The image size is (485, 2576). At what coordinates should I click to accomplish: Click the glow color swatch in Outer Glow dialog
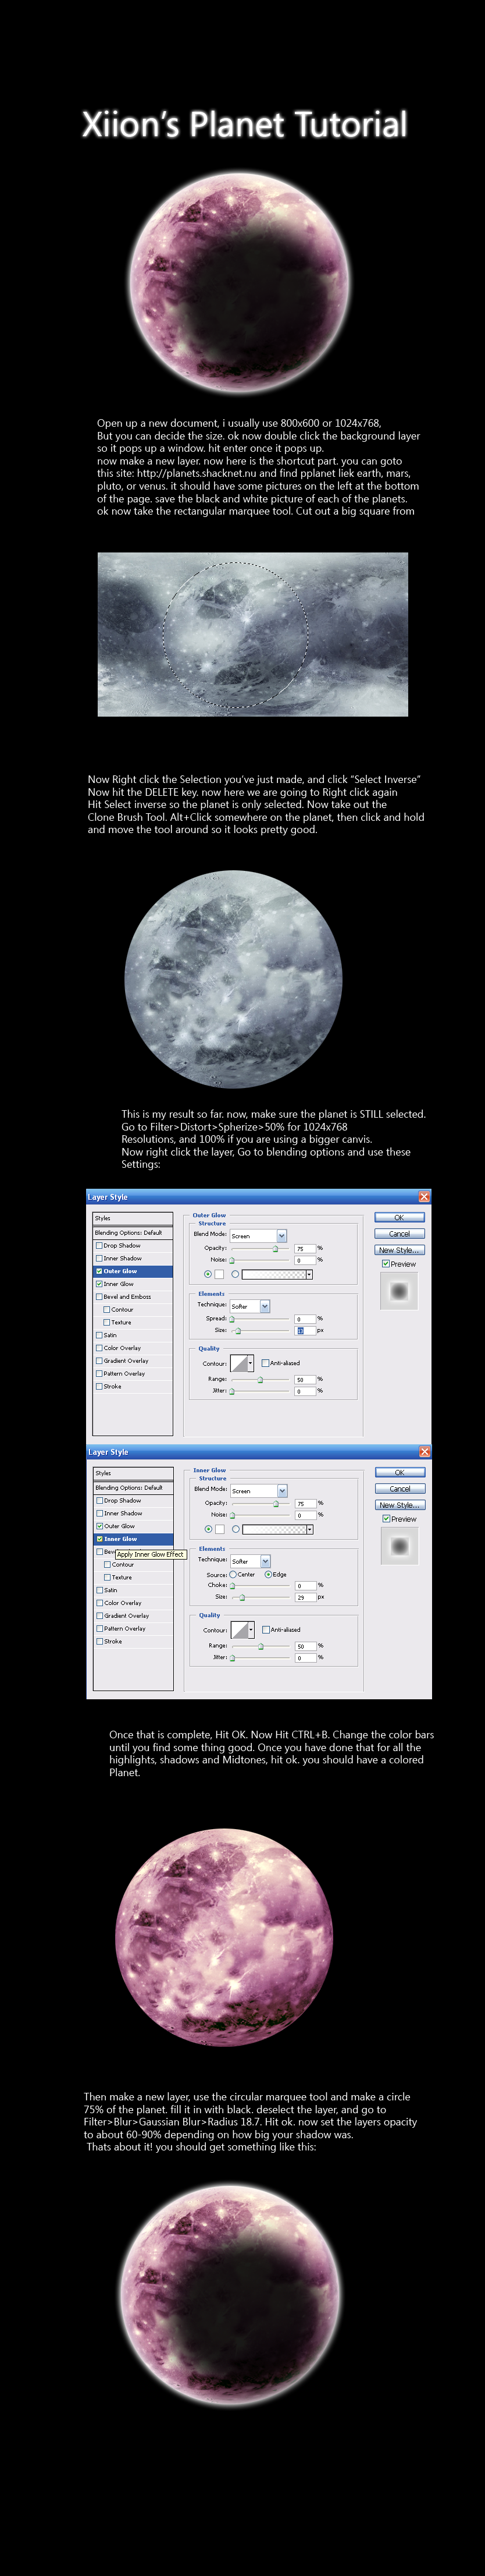pos(220,1274)
